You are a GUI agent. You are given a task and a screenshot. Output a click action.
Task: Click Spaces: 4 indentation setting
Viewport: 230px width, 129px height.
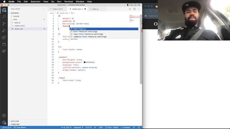click(78, 128)
